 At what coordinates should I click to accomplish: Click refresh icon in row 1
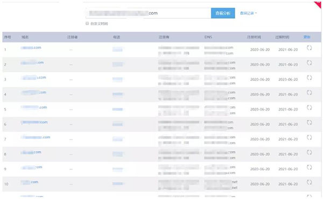point(309,48)
